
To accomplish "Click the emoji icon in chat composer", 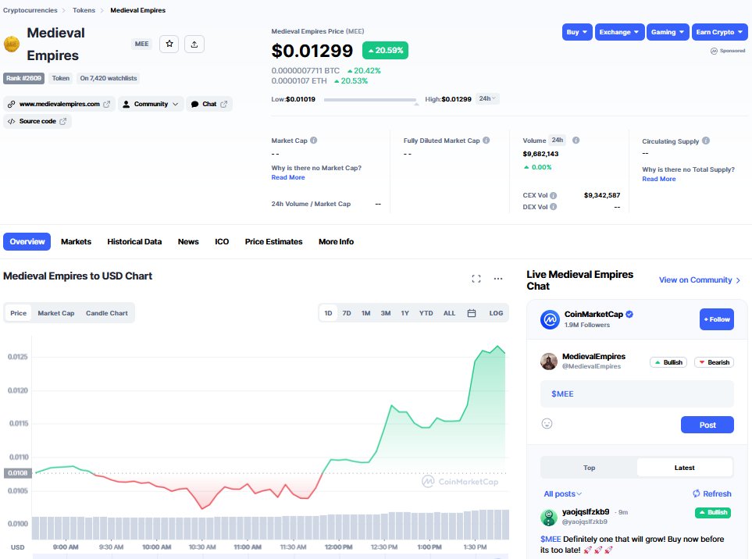I will tap(547, 423).
